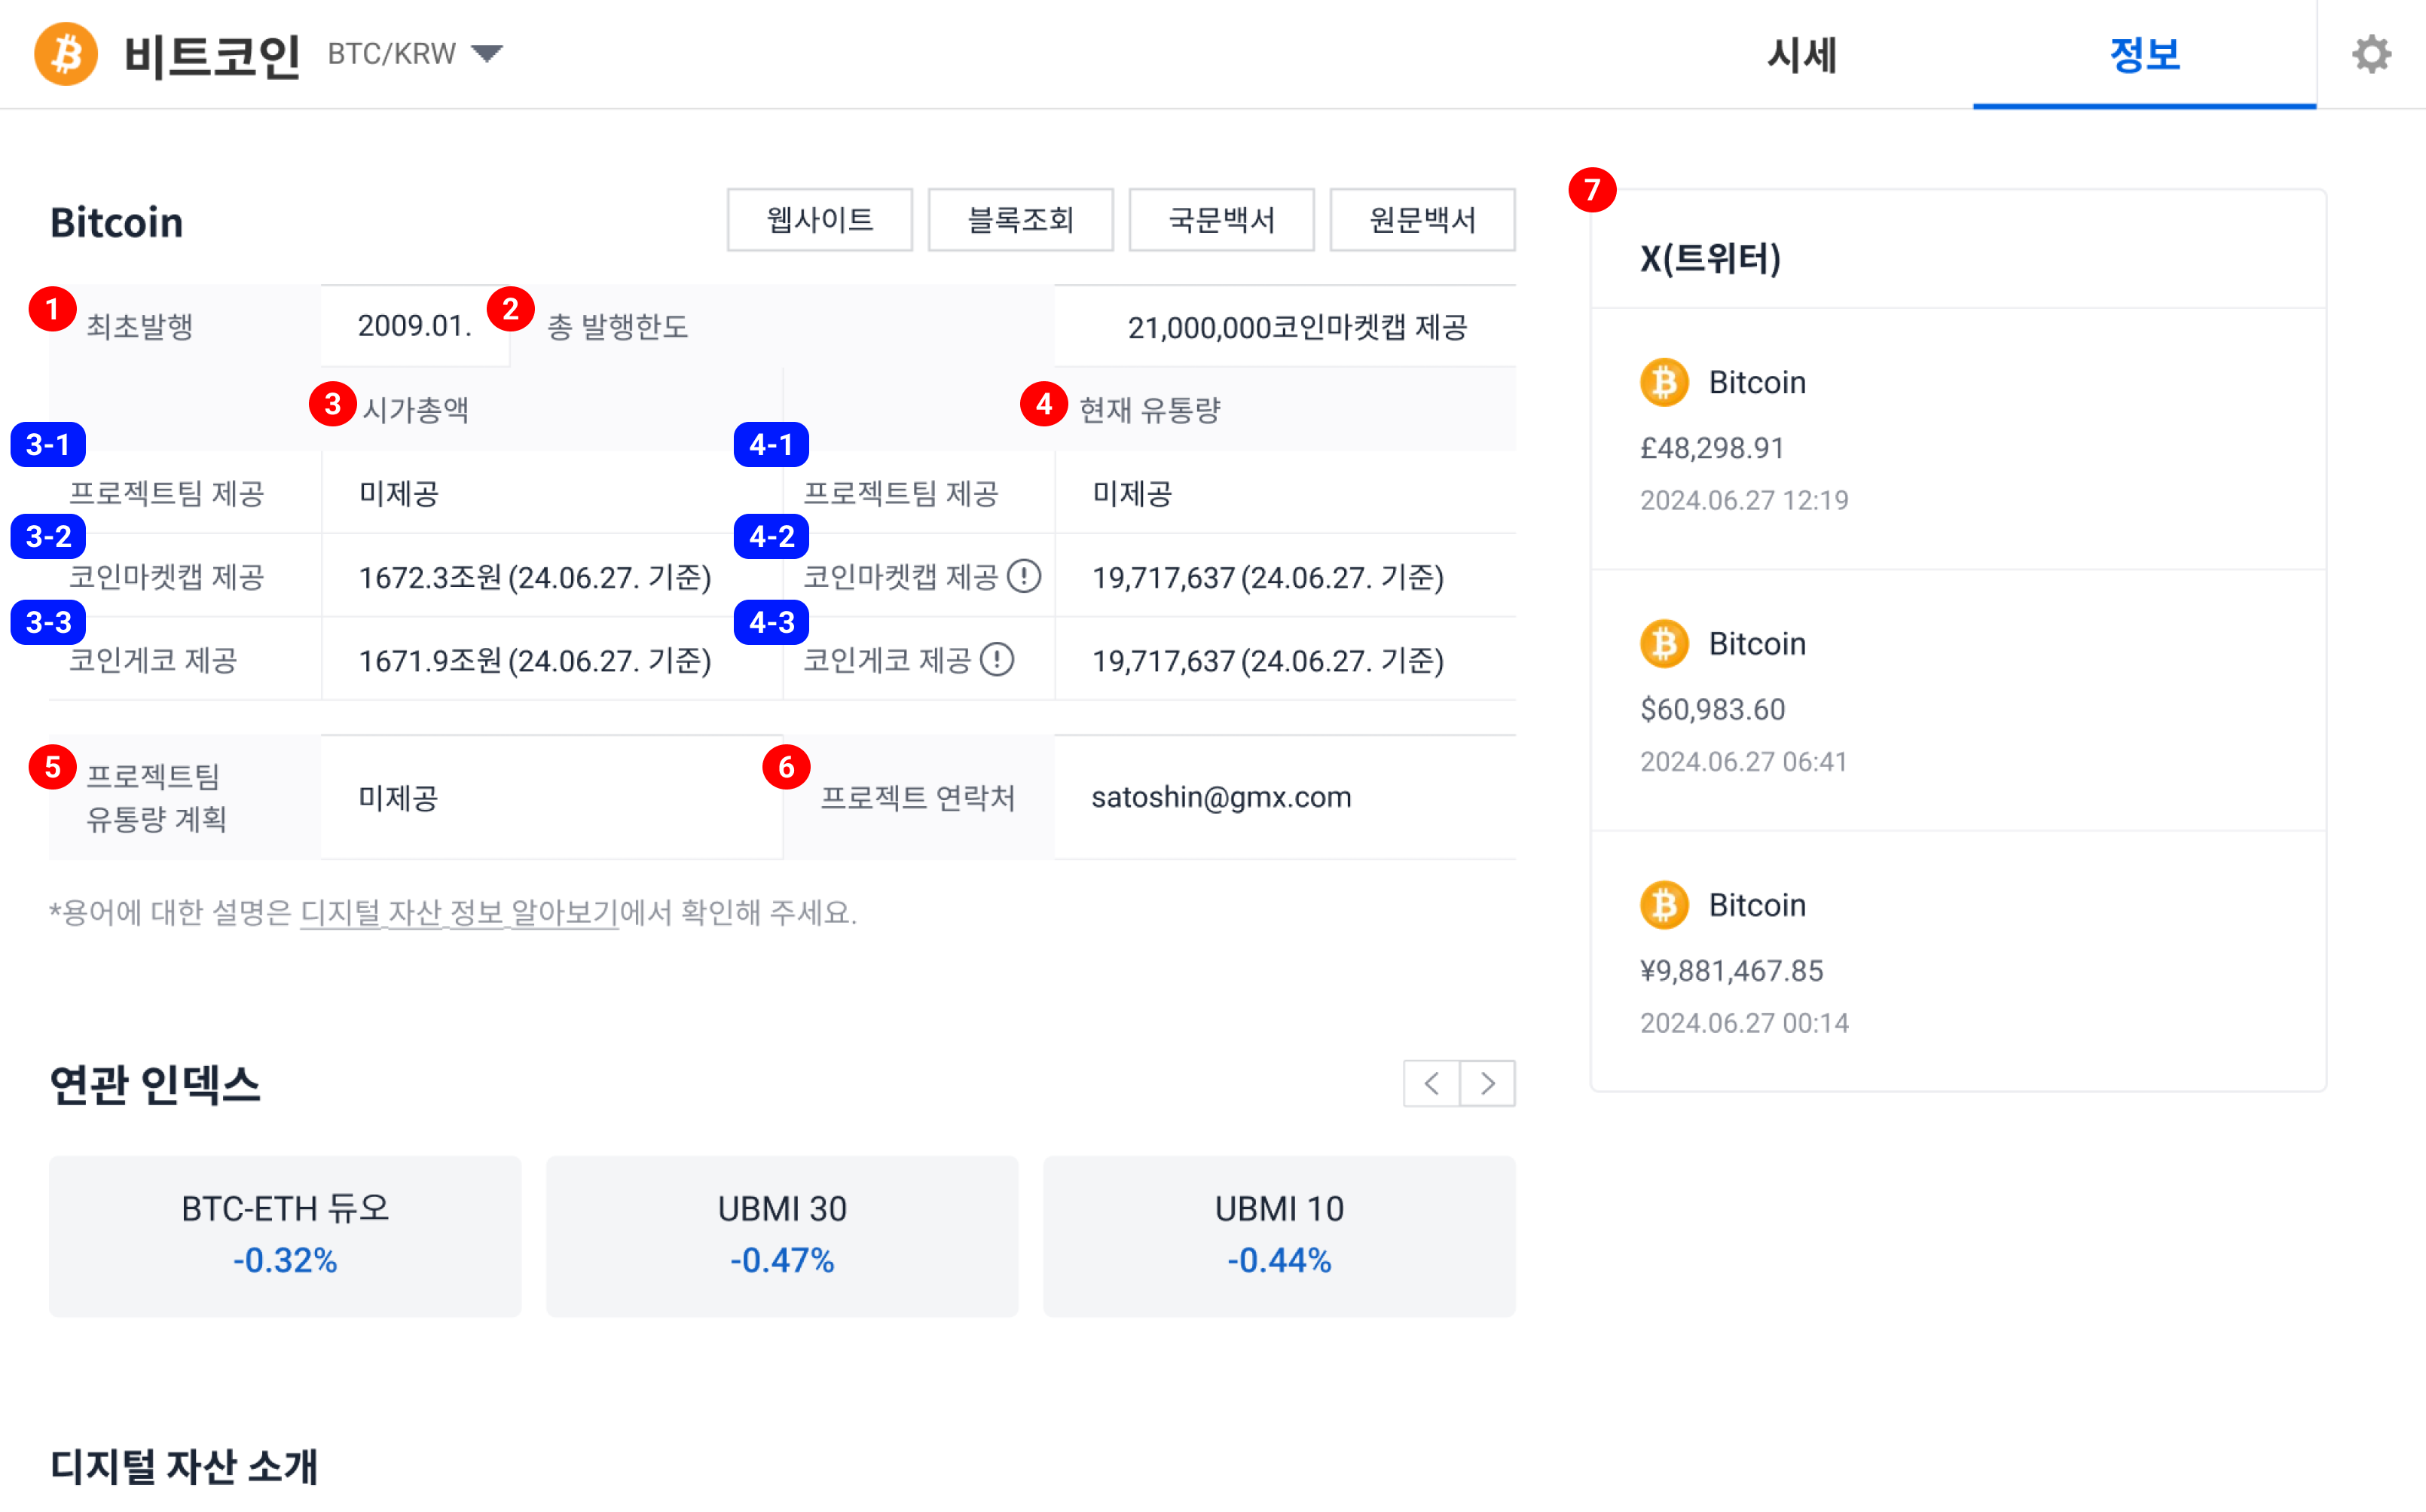The height and width of the screenshot is (1512, 2426).
Task: Click the -0.44% change value
Action: point(1279,1260)
